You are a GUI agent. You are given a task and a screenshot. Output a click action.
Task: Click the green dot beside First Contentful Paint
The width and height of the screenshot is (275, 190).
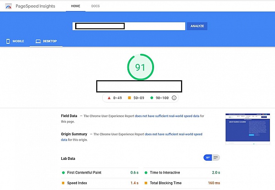click(63, 173)
